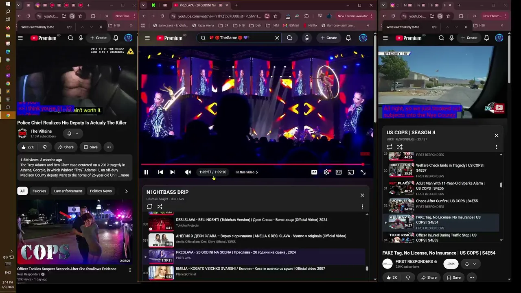Go to YouTube Premium home in middle window
The height and width of the screenshot is (293, 521).
tap(170, 38)
